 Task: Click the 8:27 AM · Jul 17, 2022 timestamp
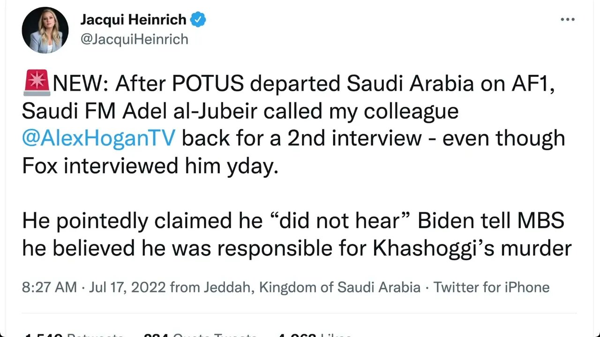[93, 287]
